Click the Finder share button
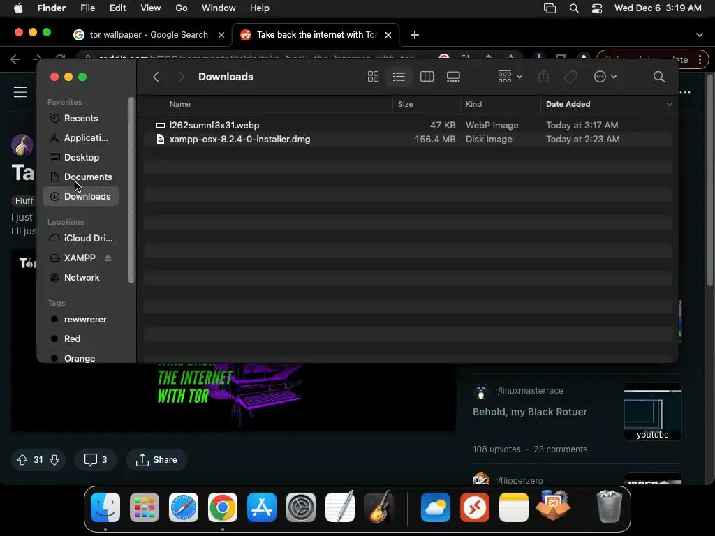The height and width of the screenshot is (536, 715). [x=543, y=76]
